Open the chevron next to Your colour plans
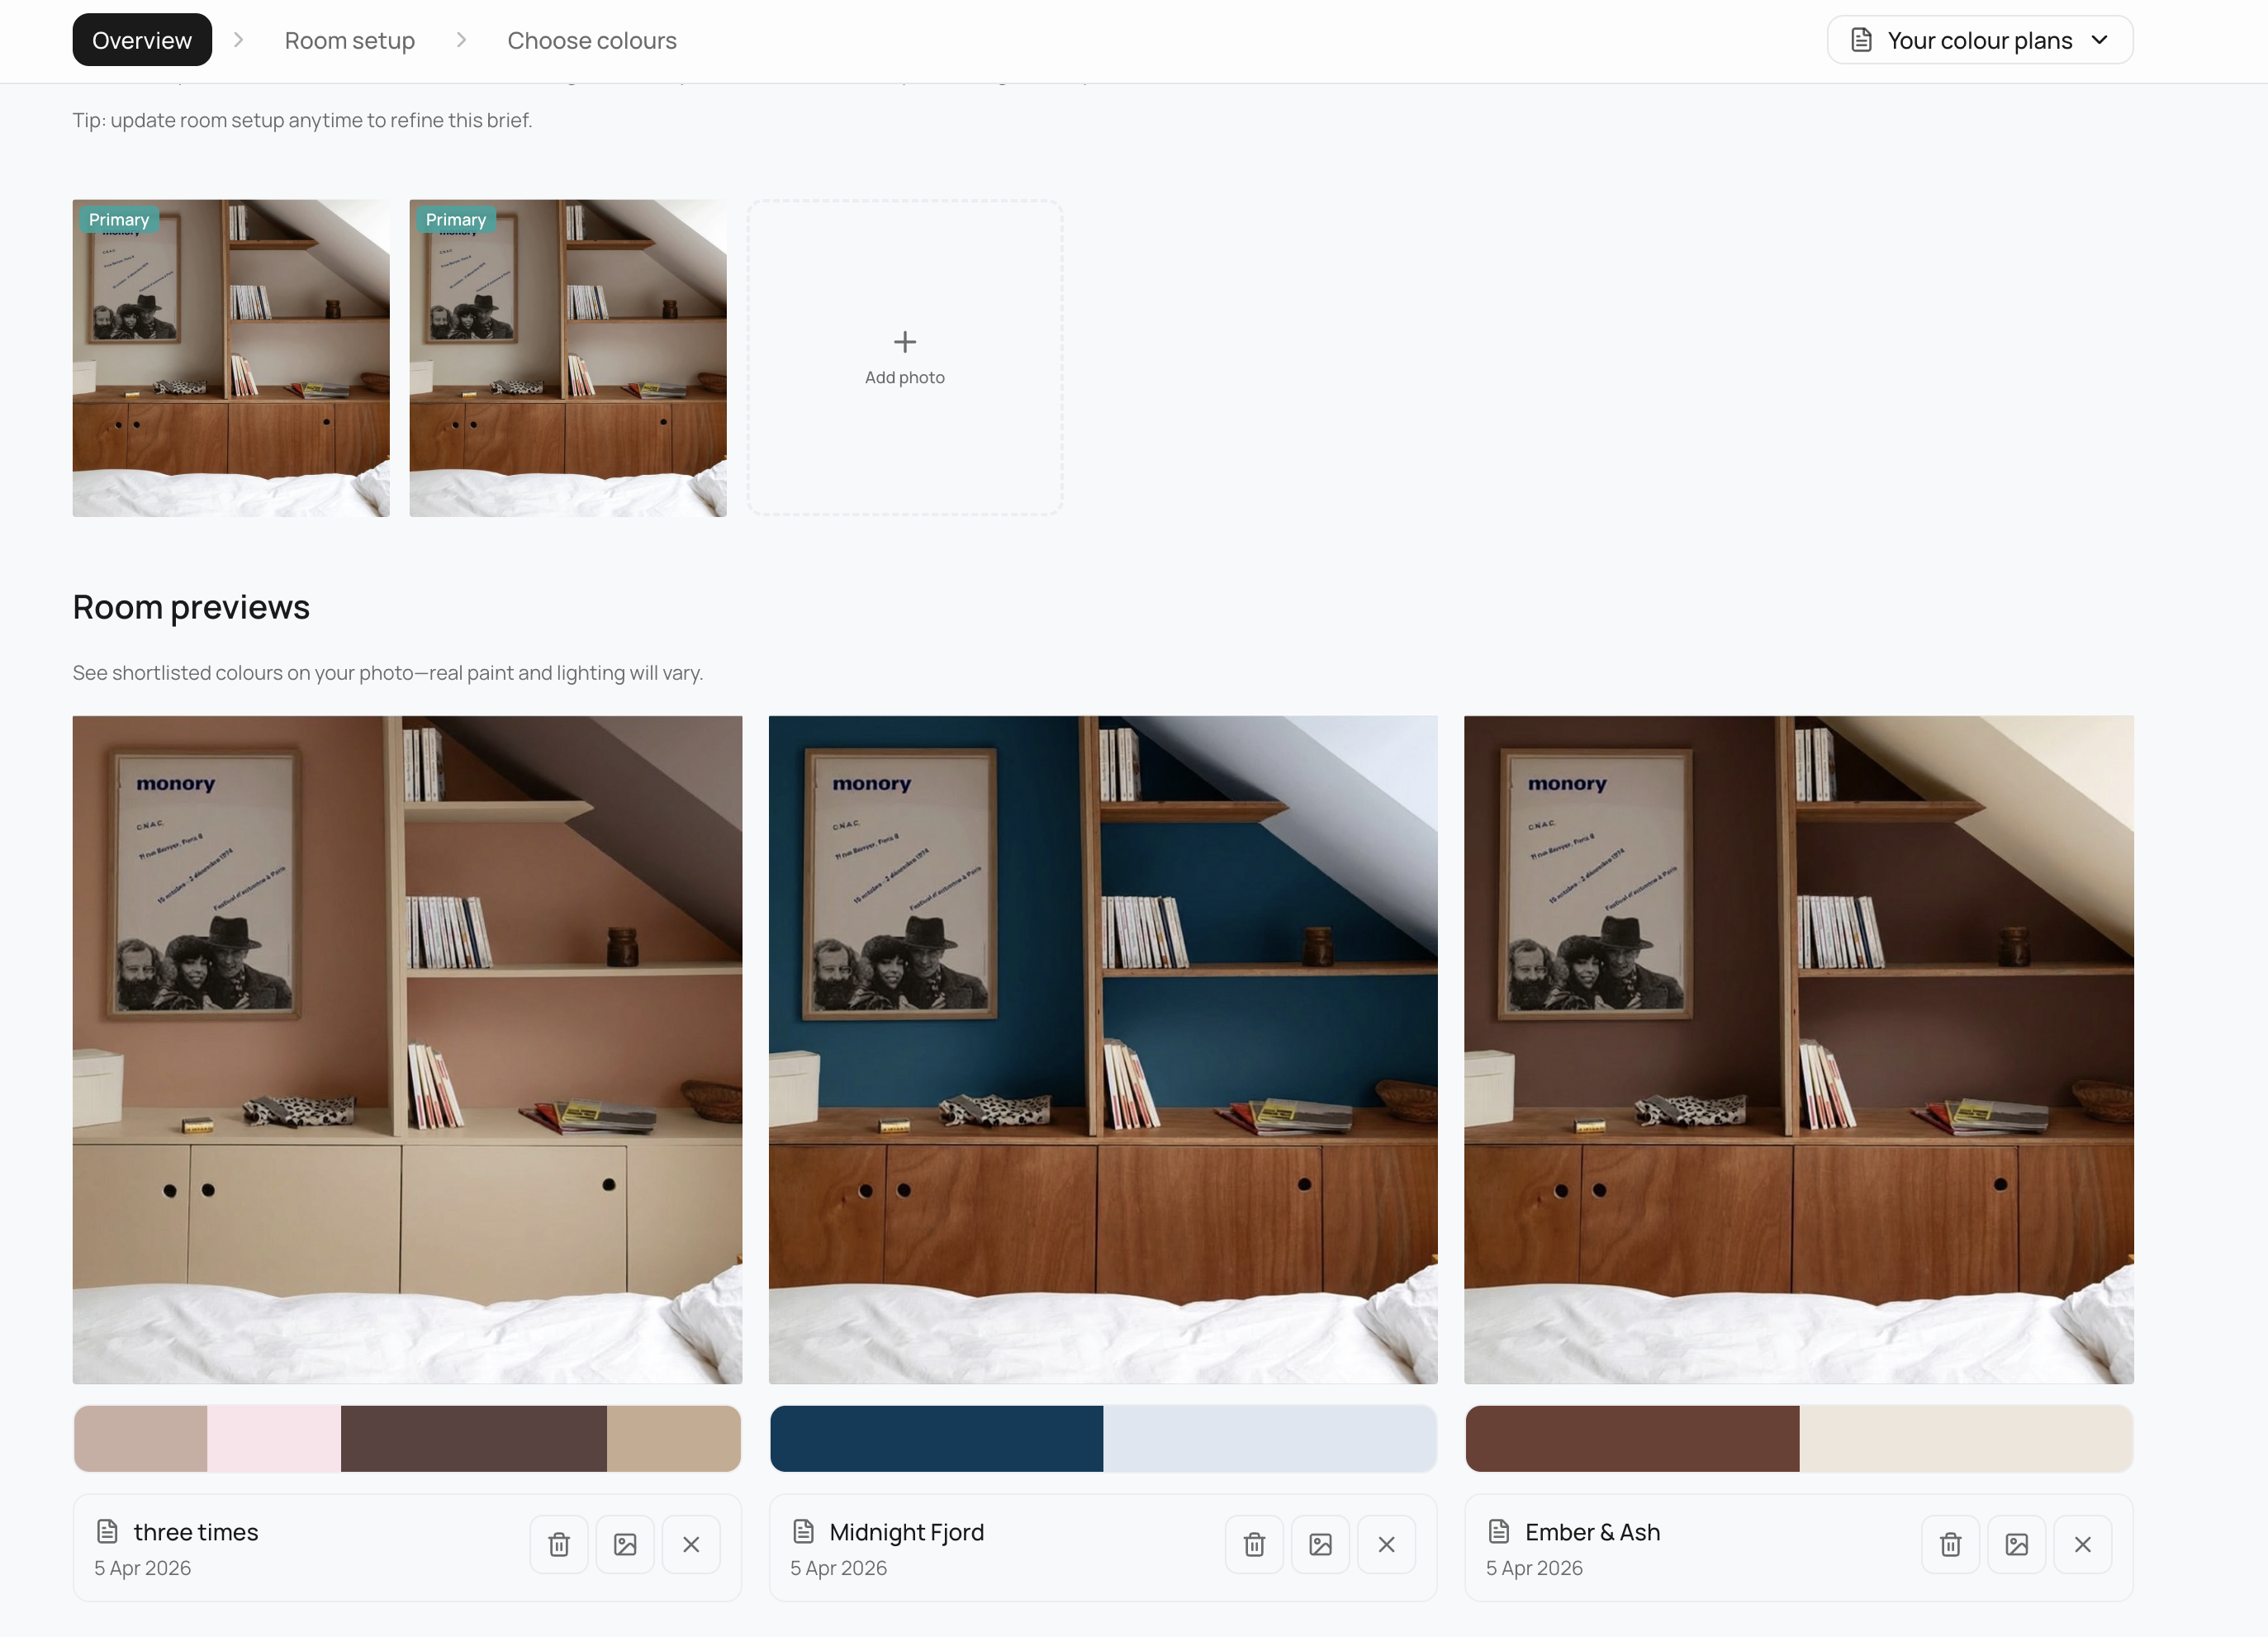The image size is (2268, 1637). (2100, 39)
